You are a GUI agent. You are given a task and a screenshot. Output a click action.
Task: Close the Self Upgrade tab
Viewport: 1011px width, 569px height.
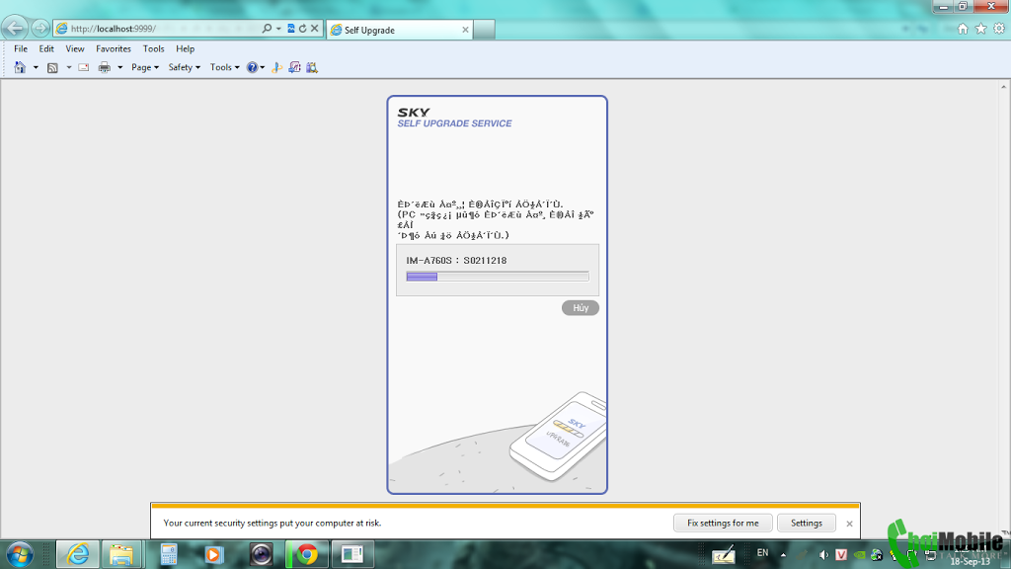[465, 30]
